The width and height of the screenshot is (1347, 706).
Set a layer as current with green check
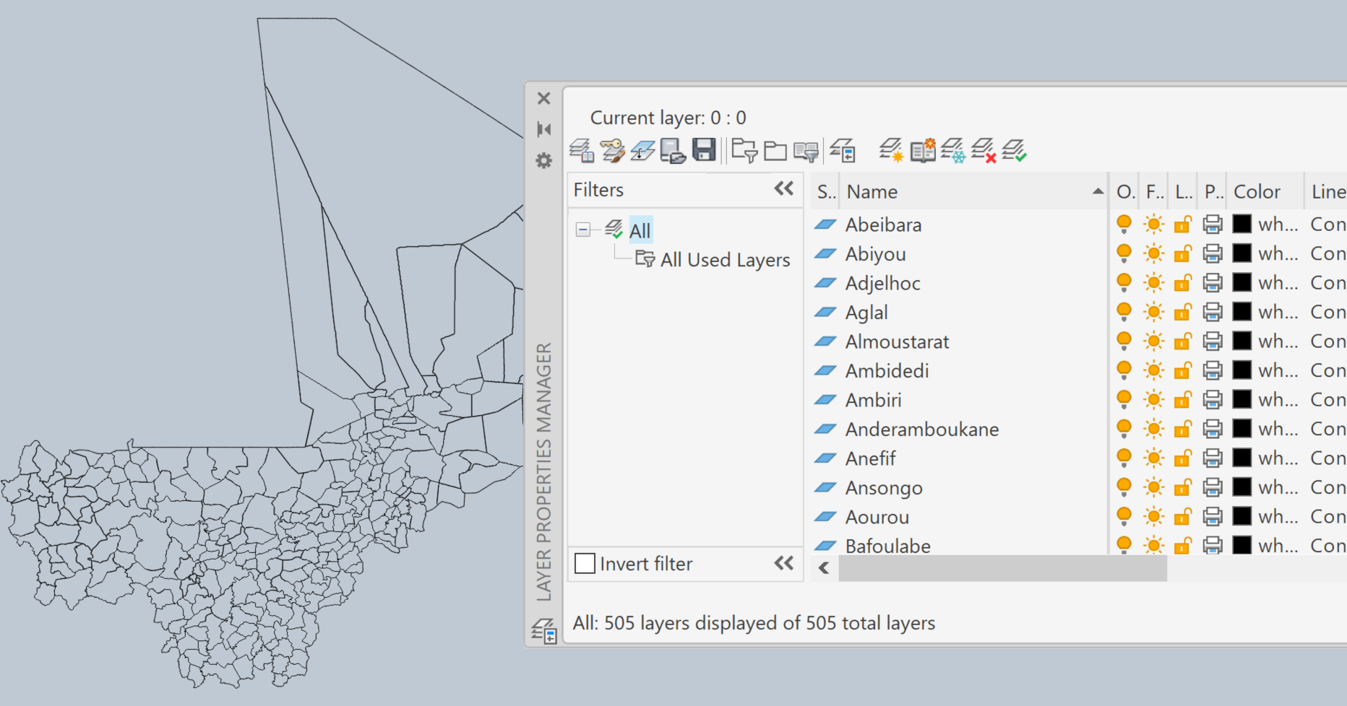pyautogui.click(x=1015, y=150)
